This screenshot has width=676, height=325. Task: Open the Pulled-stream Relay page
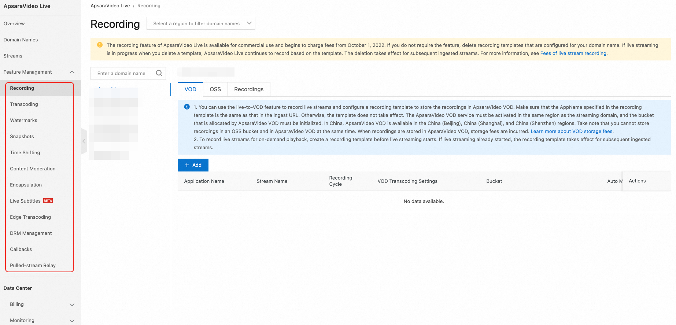33,266
